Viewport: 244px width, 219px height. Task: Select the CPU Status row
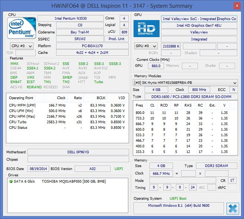coord(67,128)
